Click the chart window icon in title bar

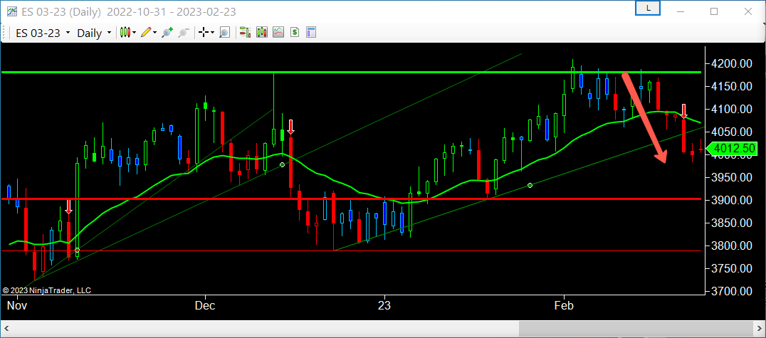pos(12,11)
